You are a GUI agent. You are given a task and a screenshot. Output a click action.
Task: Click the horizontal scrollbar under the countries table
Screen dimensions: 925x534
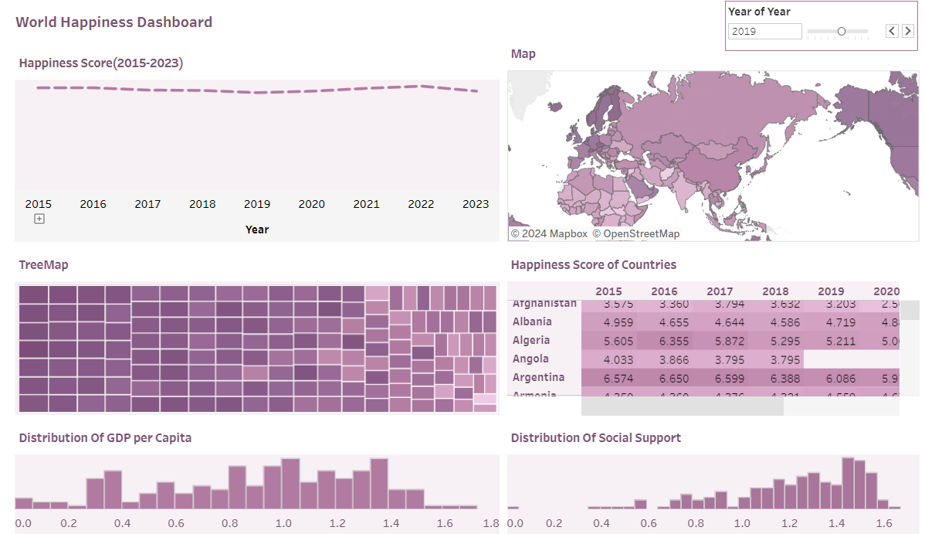(x=682, y=406)
